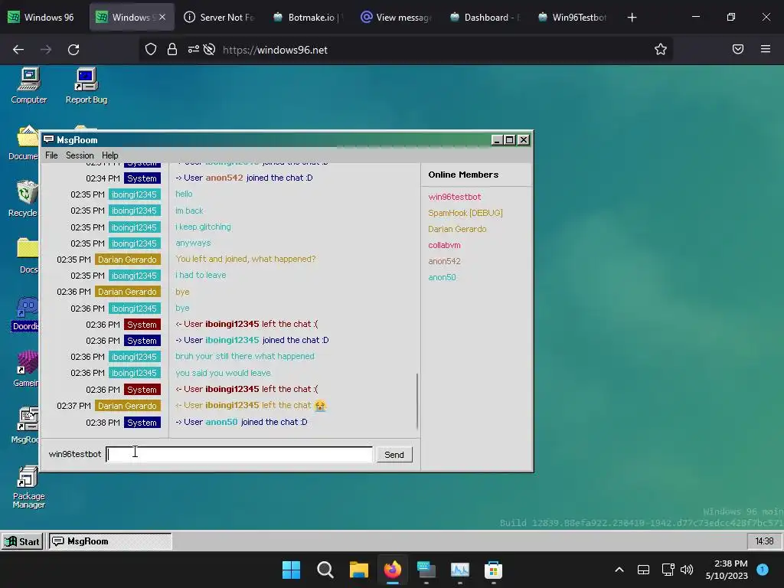
Task: Open the Firefox hamburger menu
Action: coord(766,49)
